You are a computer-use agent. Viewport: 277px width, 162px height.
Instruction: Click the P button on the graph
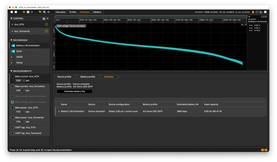coord(246,25)
